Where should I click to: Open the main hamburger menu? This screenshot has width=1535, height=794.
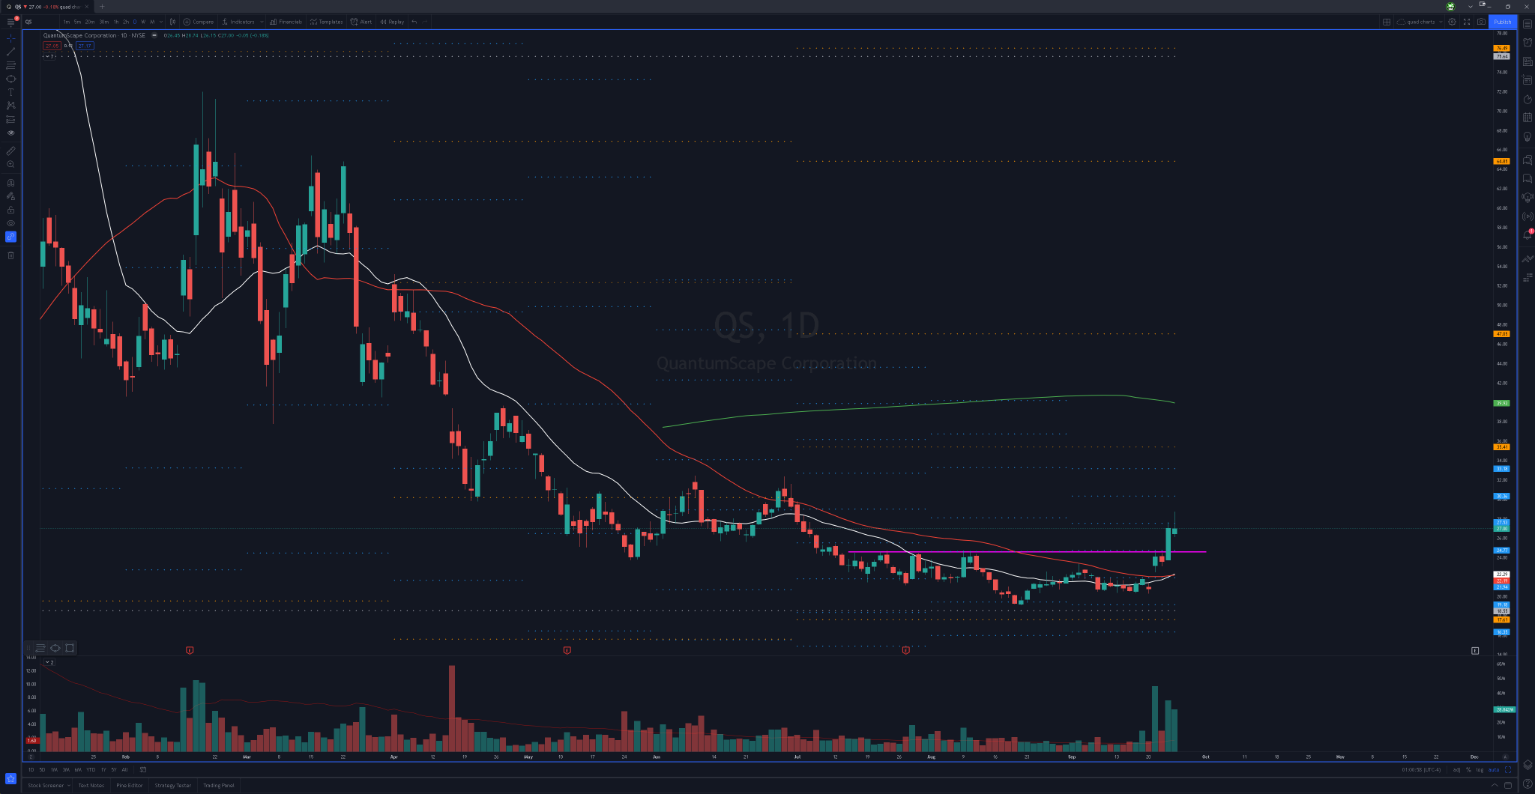click(x=10, y=22)
